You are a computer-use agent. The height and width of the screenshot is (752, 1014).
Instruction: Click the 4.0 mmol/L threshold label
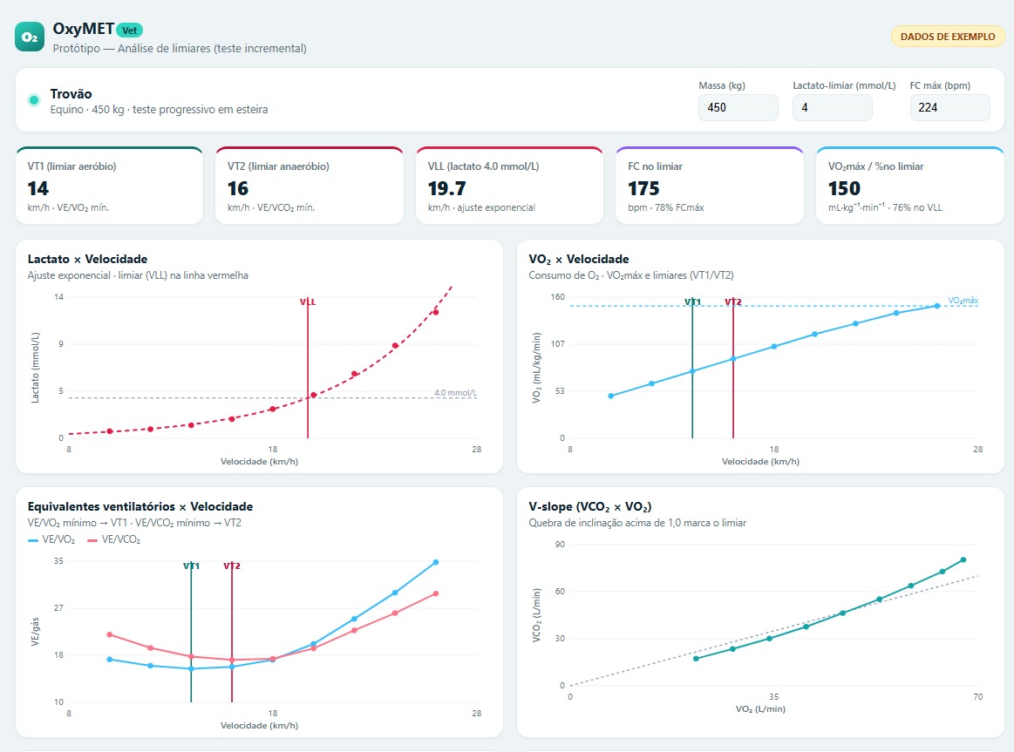(x=455, y=393)
